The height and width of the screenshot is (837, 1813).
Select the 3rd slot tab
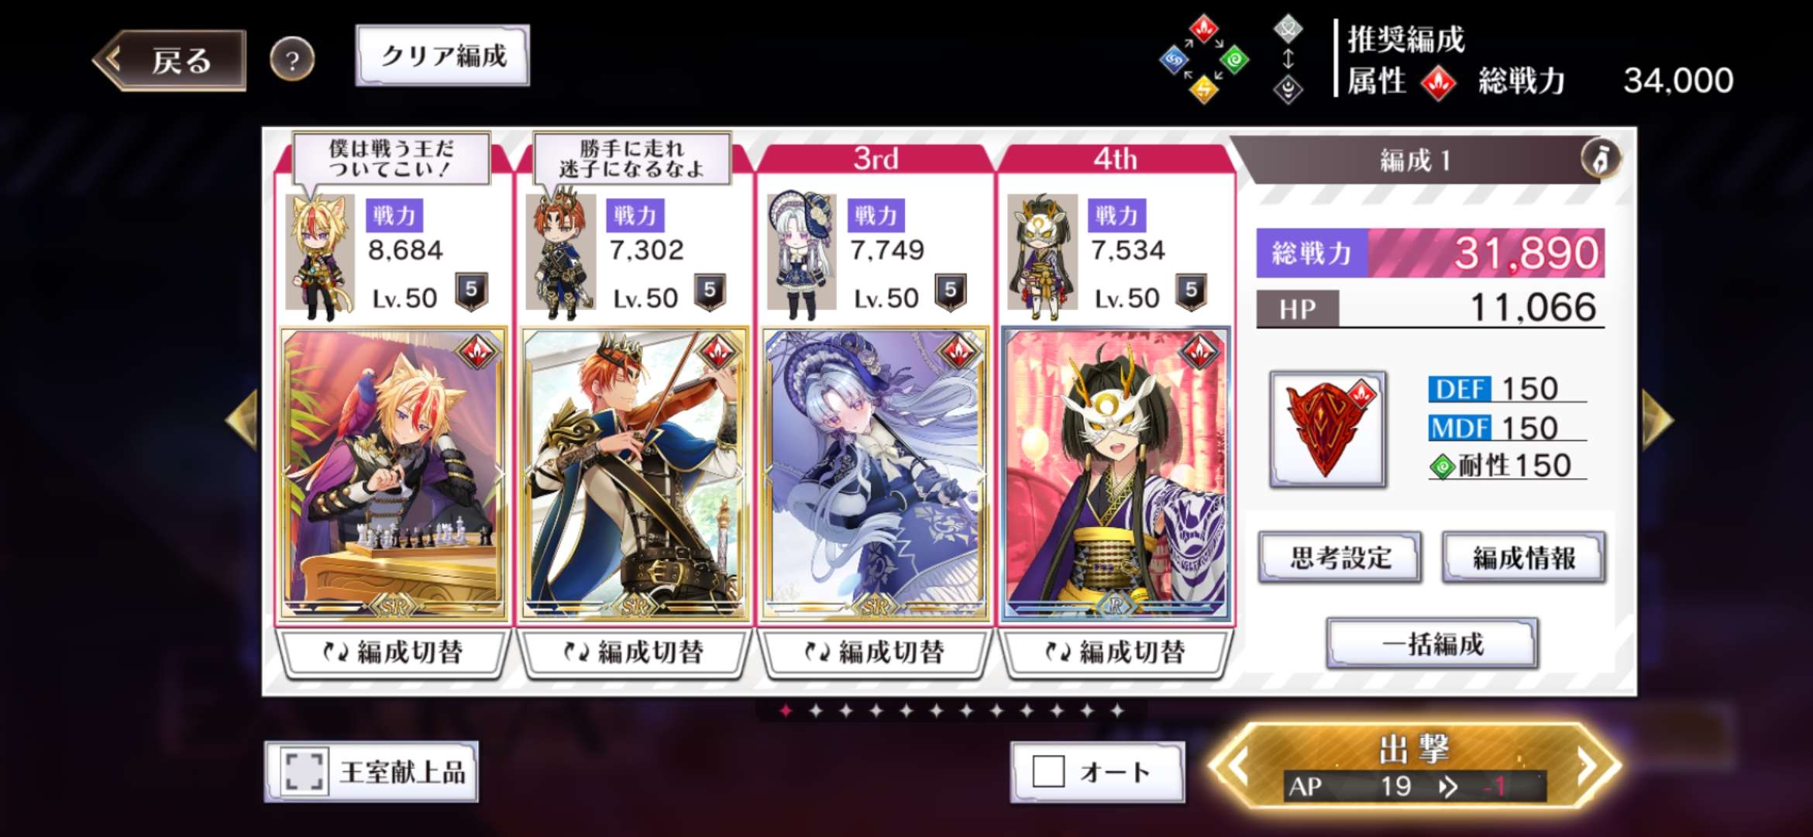[x=876, y=159]
